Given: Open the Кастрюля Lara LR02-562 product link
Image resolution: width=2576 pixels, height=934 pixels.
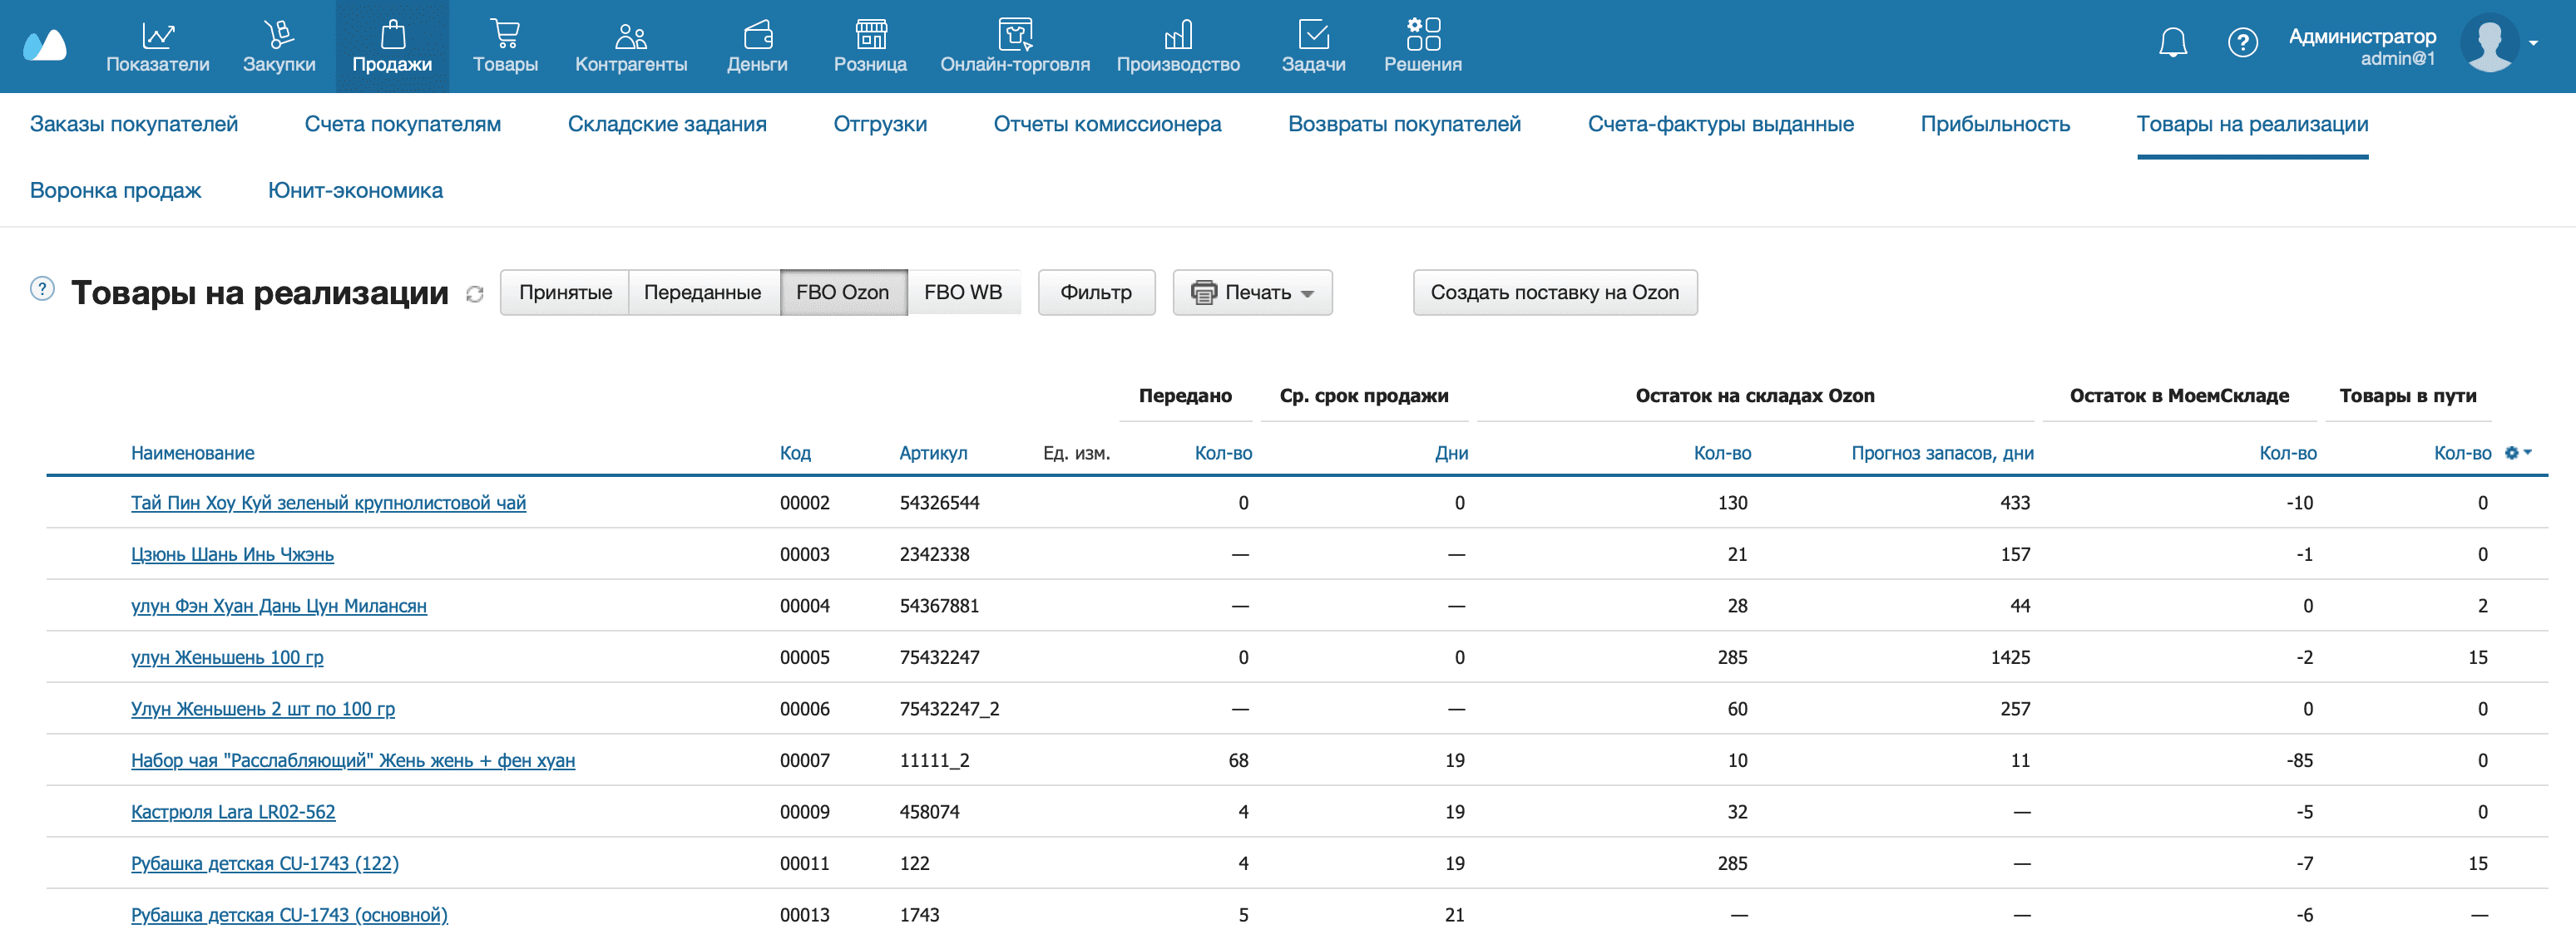Looking at the screenshot, I should coord(233,812).
